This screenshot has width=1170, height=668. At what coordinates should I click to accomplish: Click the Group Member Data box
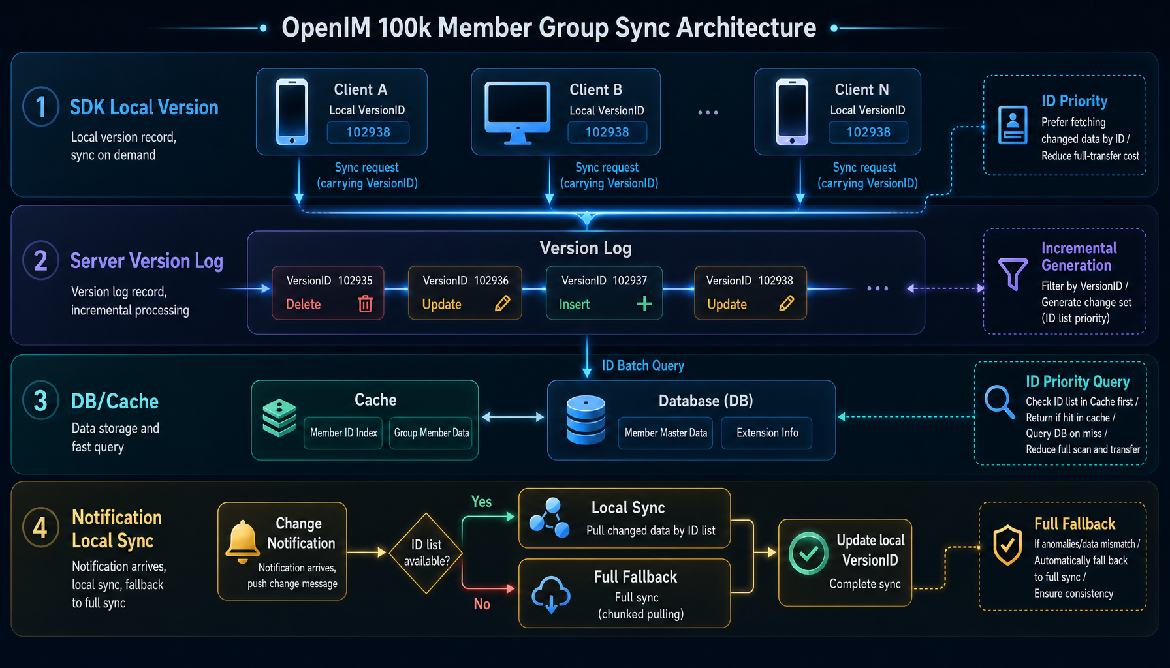tap(431, 433)
